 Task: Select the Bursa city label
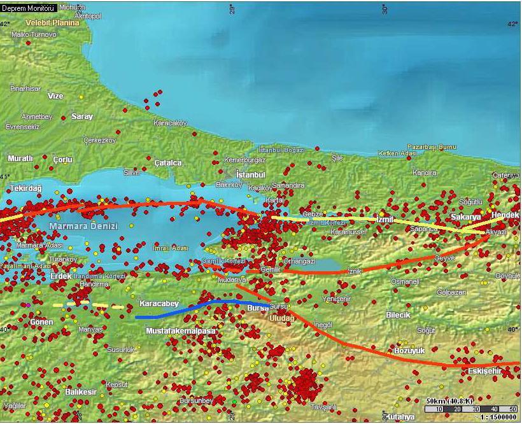click(x=256, y=307)
